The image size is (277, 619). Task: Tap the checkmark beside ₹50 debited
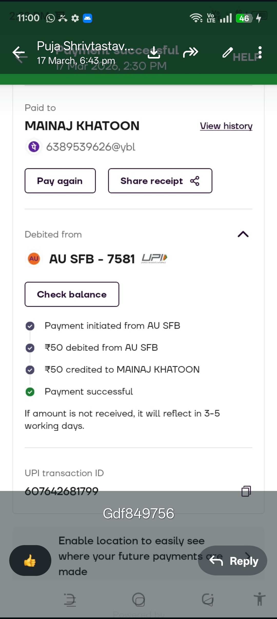point(30,348)
